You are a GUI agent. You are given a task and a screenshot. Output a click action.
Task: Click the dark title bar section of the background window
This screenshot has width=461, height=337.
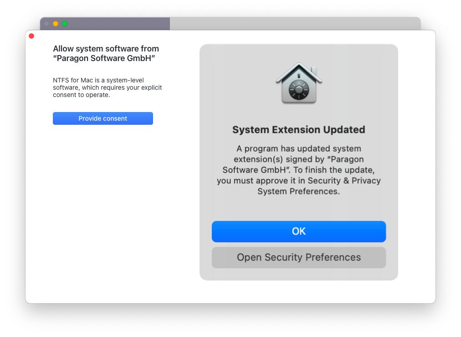(x=118, y=24)
